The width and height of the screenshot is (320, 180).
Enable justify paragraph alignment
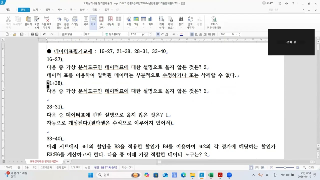pos(192,34)
